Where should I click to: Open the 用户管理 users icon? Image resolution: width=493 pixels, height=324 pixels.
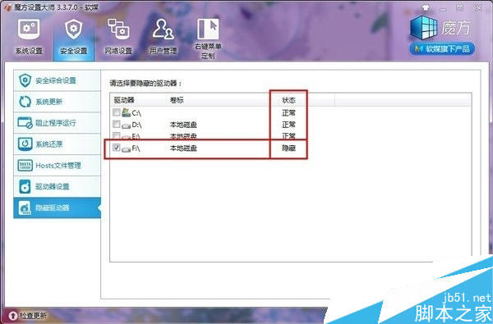pyautogui.click(x=163, y=29)
